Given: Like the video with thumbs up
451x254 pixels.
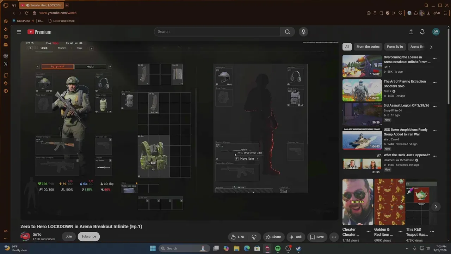Looking at the screenshot, I should point(237,237).
